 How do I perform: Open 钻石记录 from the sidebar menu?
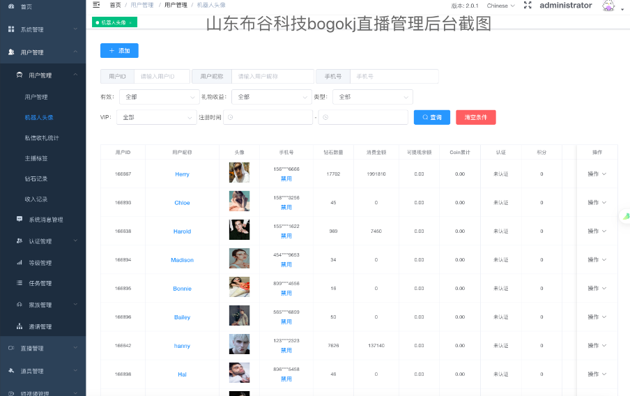tap(36, 178)
